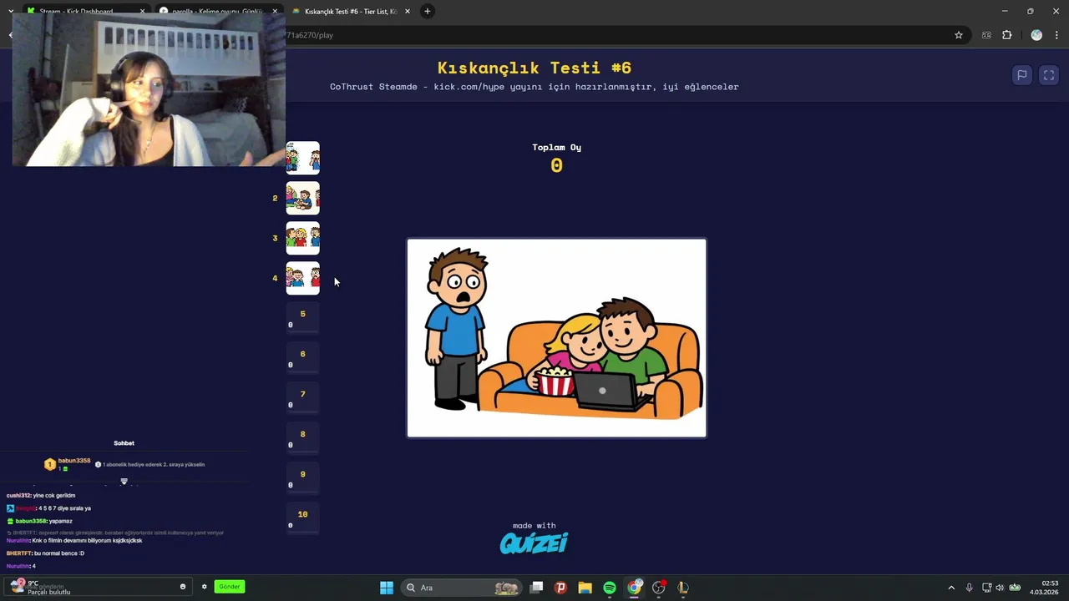Open a new browser tab
This screenshot has width=1069, height=601.
click(427, 11)
